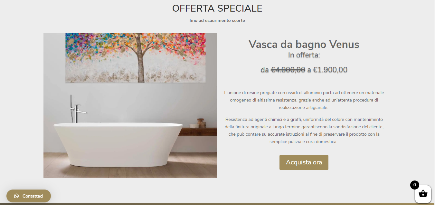Click the paragraph about resine pregiate
Viewport: 435px width, 205px height.
304,100
